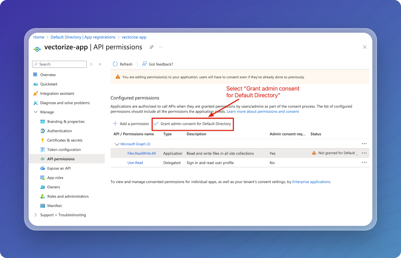The width and height of the screenshot is (401, 258).
Task: Open Owners menu item
Action: (54, 187)
